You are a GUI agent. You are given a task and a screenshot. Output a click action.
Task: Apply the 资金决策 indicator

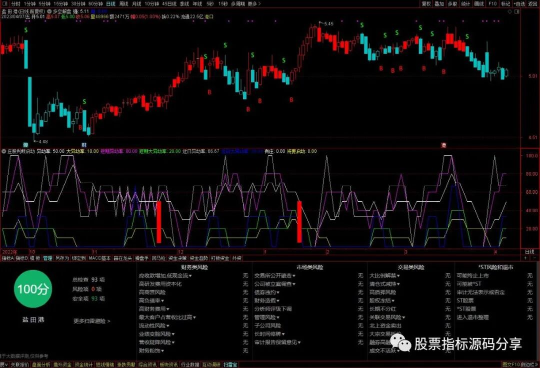click(x=177, y=258)
